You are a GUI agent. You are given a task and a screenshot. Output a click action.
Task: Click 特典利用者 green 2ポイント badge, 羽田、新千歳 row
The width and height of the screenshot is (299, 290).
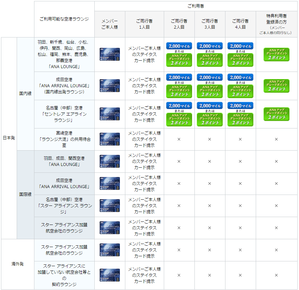pyautogui.click(x=277, y=55)
